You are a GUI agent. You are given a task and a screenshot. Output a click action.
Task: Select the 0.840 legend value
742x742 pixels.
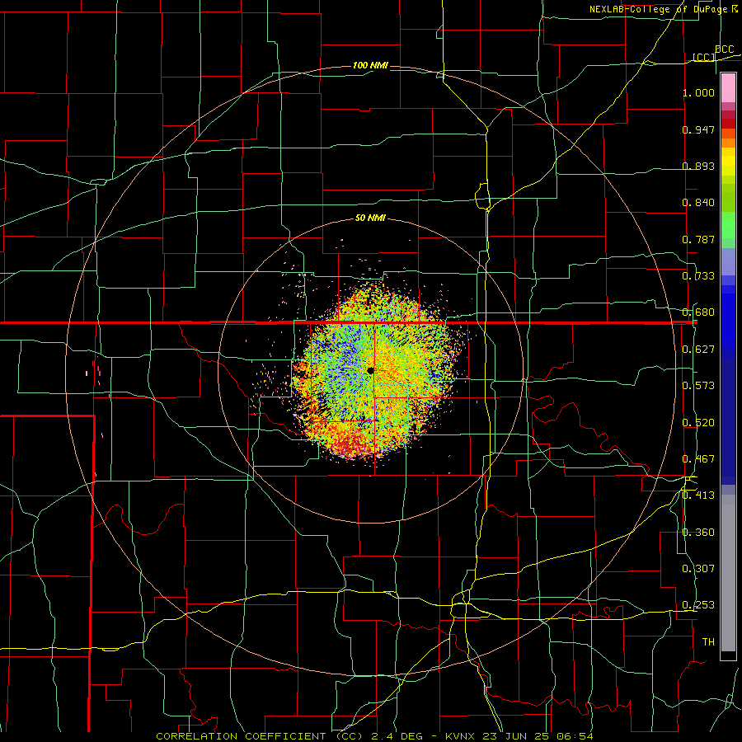(698, 203)
